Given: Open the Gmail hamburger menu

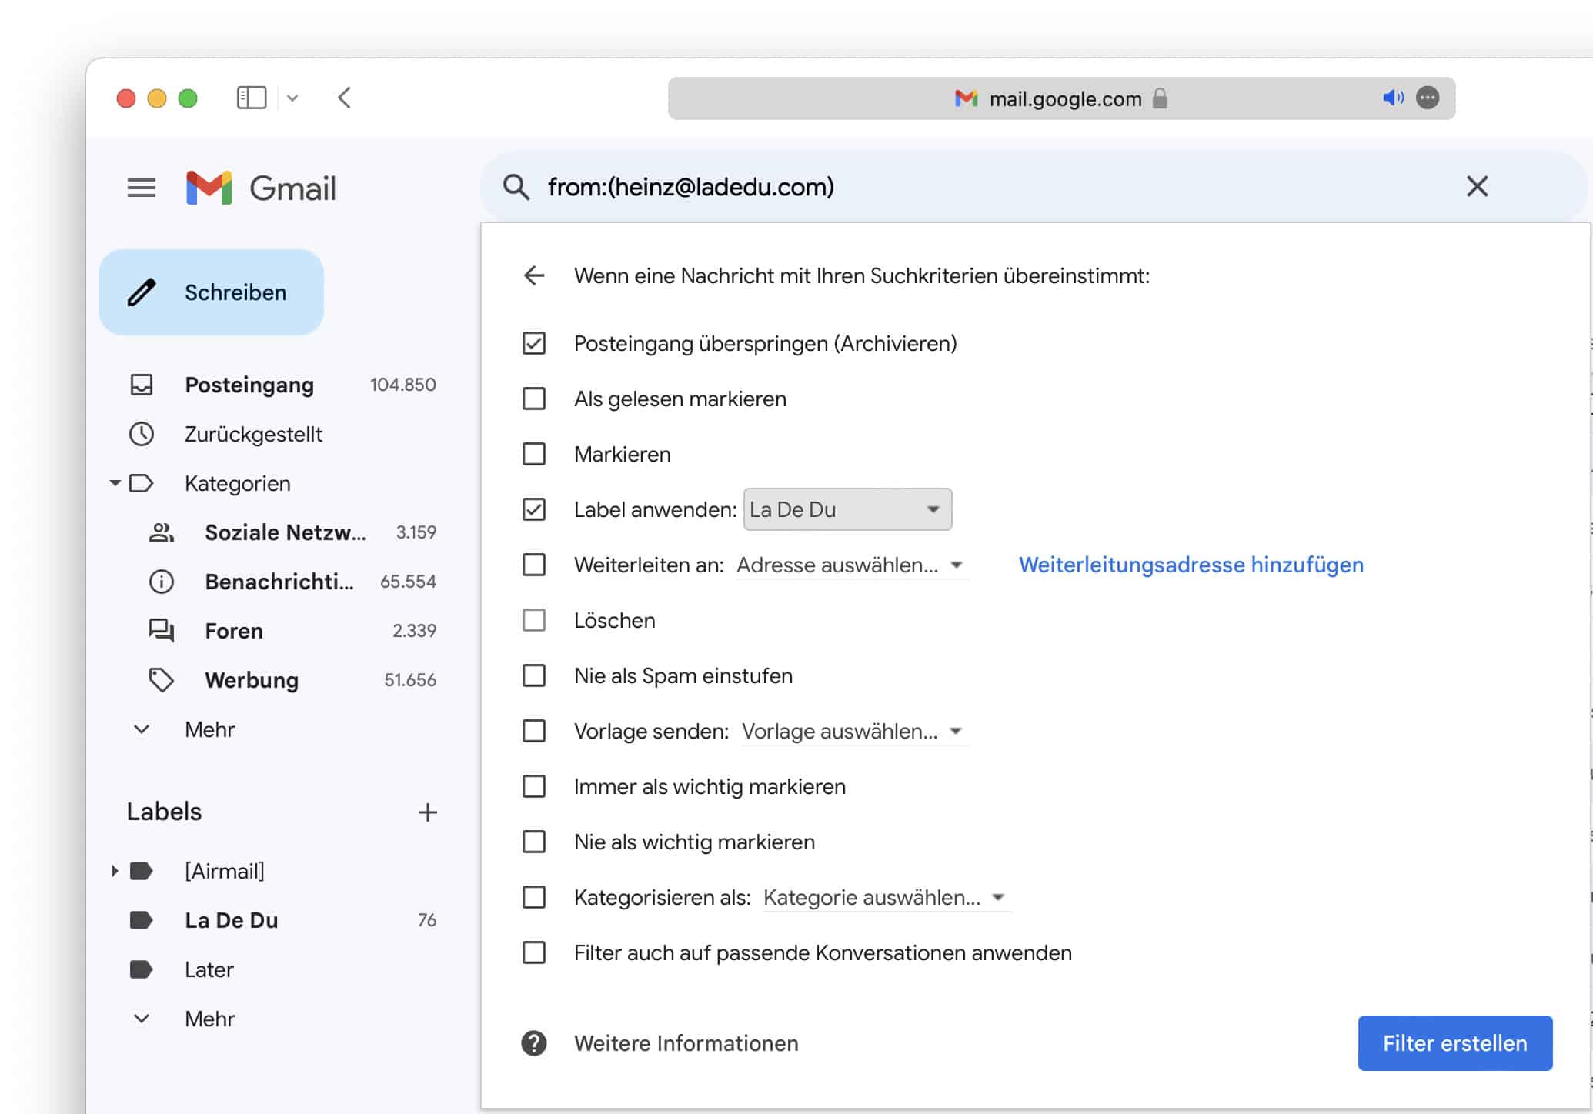Looking at the screenshot, I should tap(141, 188).
